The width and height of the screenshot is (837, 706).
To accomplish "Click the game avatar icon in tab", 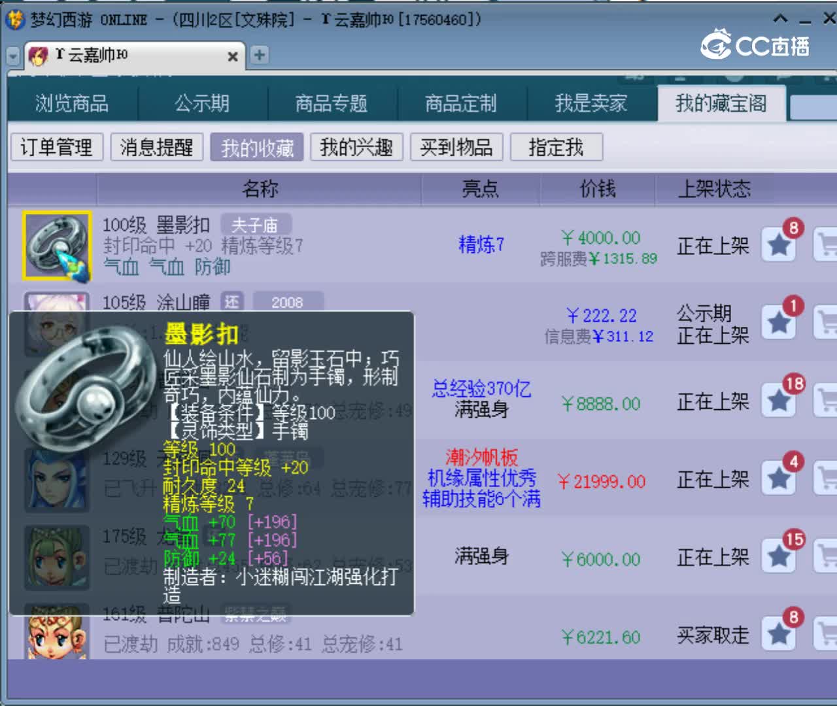I will pos(38,56).
